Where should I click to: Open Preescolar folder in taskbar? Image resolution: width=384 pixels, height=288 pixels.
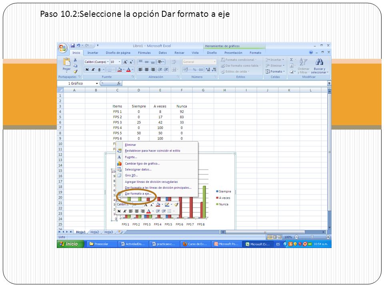coord(102,244)
